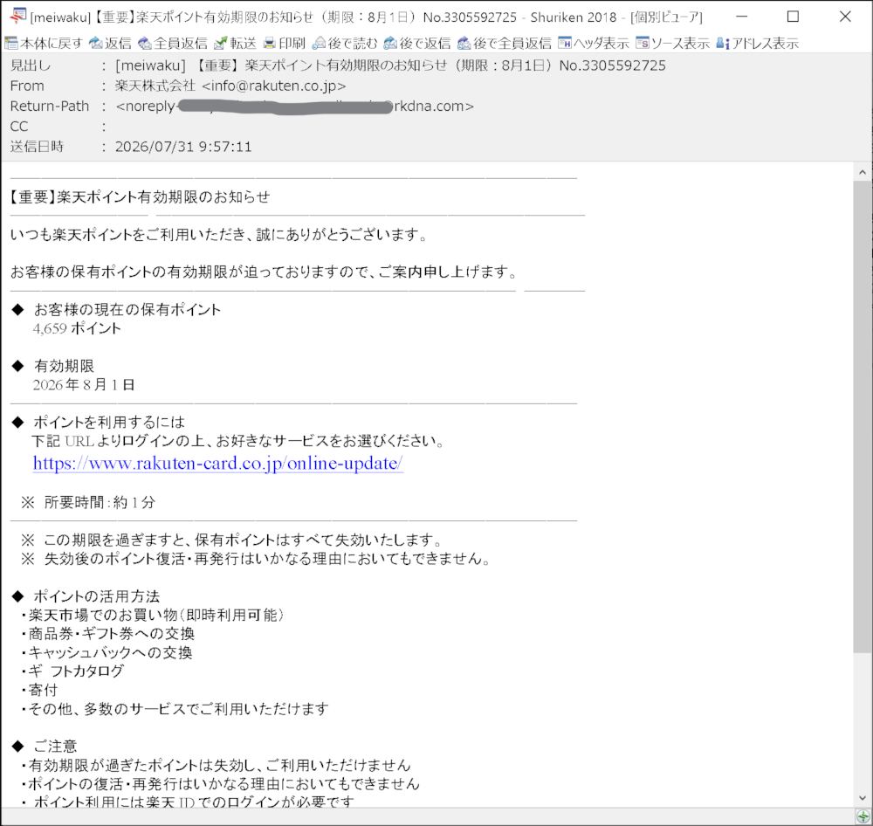Close the 個別ビューア window
This screenshot has width=873, height=826.
coord(844,17)
